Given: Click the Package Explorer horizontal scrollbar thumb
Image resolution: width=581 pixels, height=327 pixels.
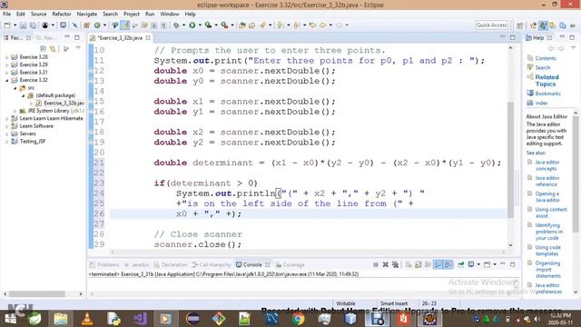Looking at the screenshot, I should [x=37, y=294].
